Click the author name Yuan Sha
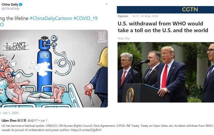The image size is (214, 135). pos(124,38)
